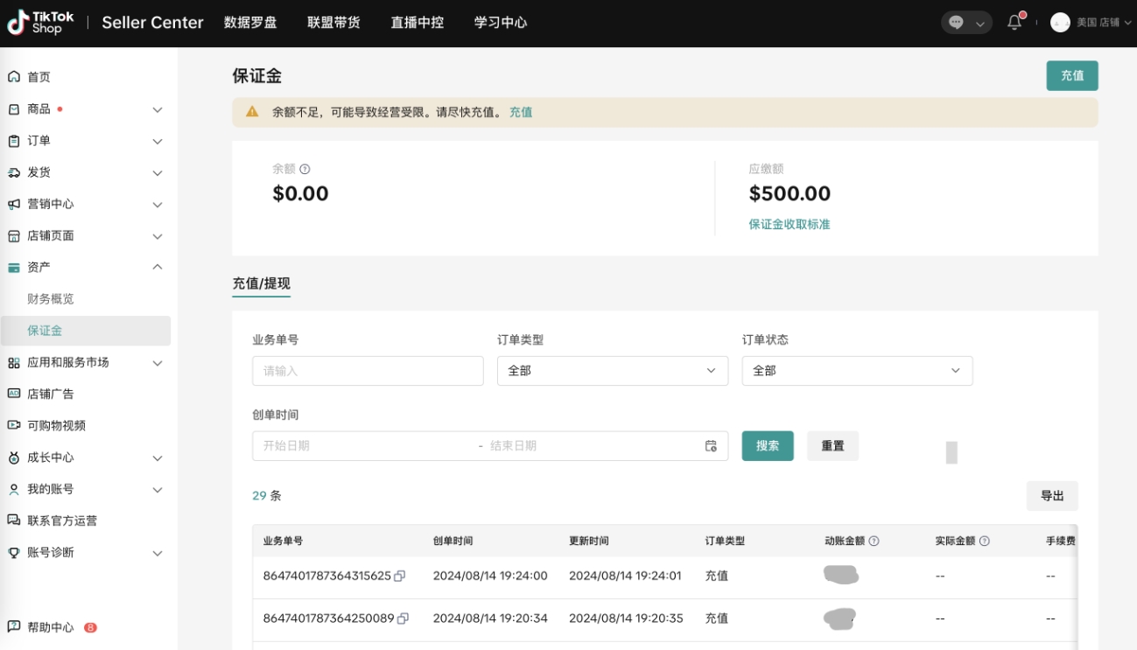This screenshot has height=650, width=1137.
Task: Click the 店铺页面 store icon
Action: (x=14, y=236)
